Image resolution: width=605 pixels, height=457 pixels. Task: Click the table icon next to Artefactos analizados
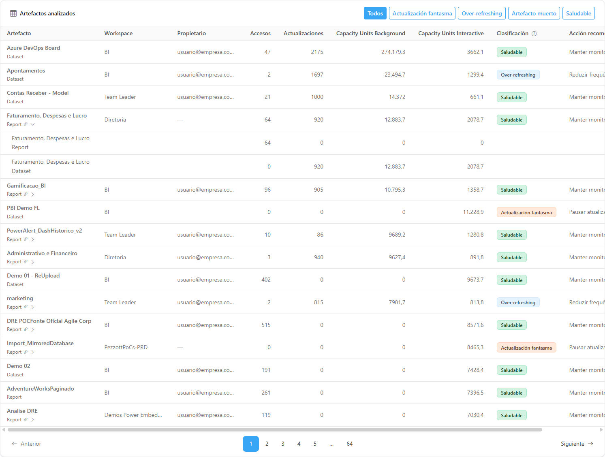13,13
